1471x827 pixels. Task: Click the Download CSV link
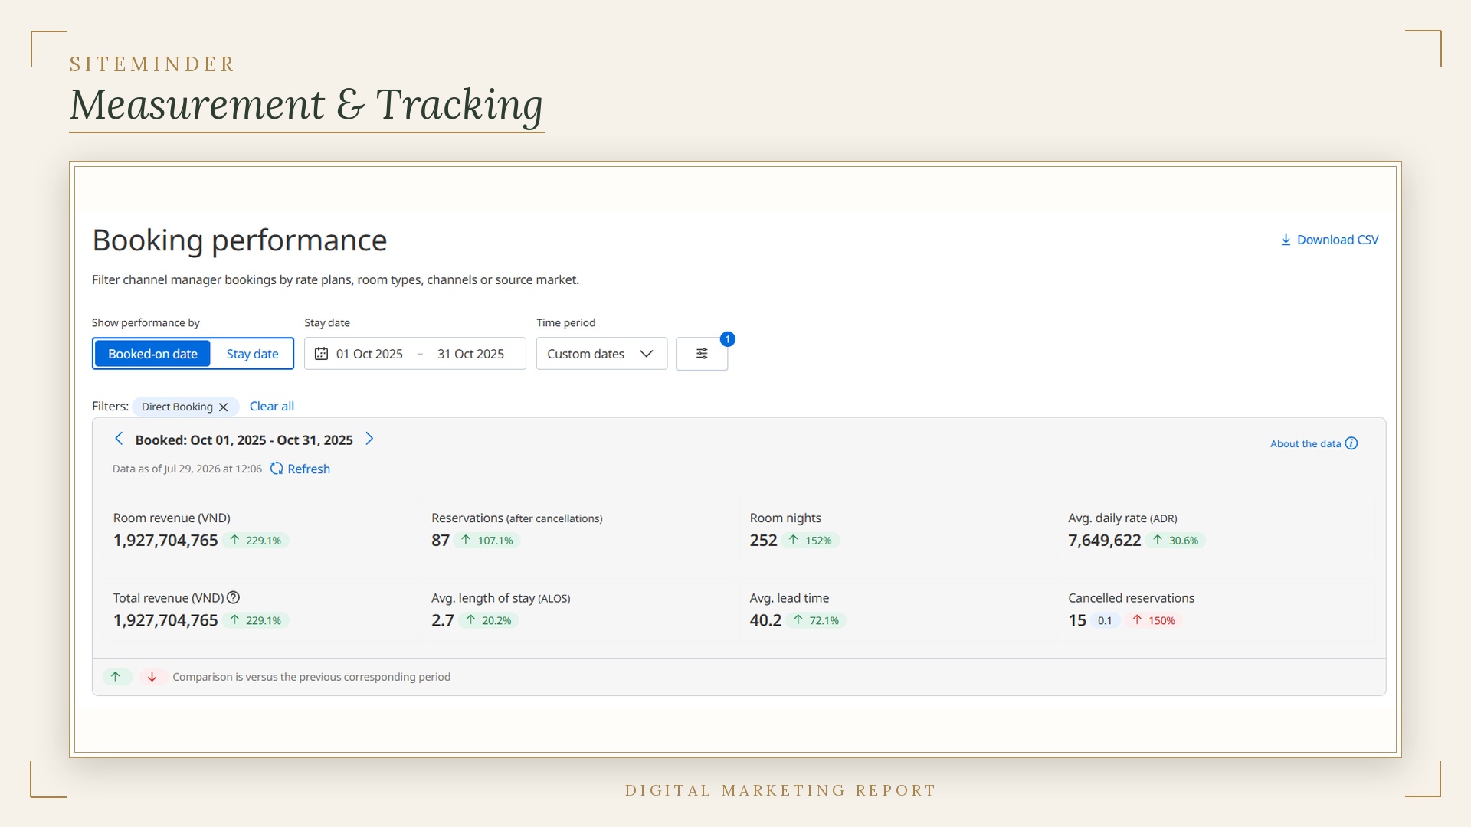tap(1329, 240)
